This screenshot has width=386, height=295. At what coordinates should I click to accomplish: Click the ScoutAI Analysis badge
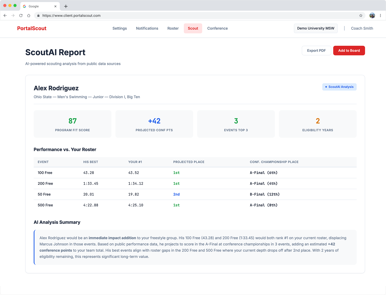339,87
